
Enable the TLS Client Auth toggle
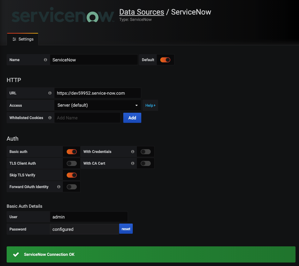pyautogui.click(x=72, y=163)
